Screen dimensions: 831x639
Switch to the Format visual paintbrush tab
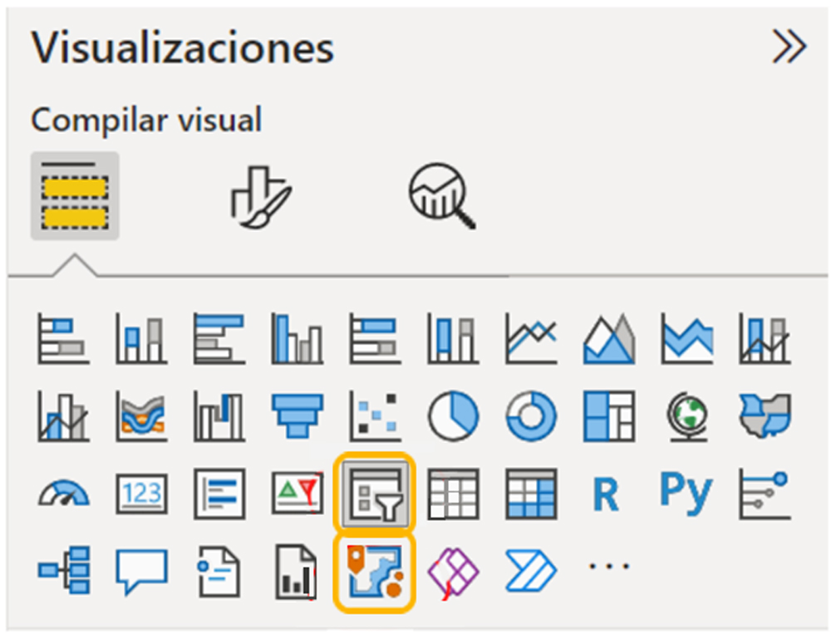[260, 197]
